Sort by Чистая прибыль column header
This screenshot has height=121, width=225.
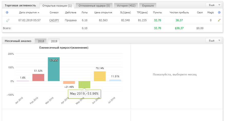(x=179, y=13)
